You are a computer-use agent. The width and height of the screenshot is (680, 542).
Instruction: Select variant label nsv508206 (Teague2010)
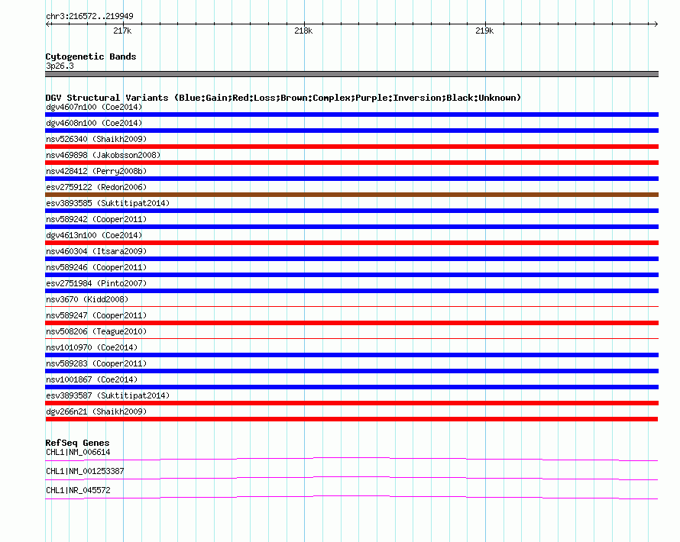coord(96,331)
